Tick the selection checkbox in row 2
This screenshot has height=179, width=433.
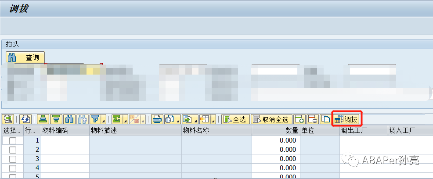point(13,150)
